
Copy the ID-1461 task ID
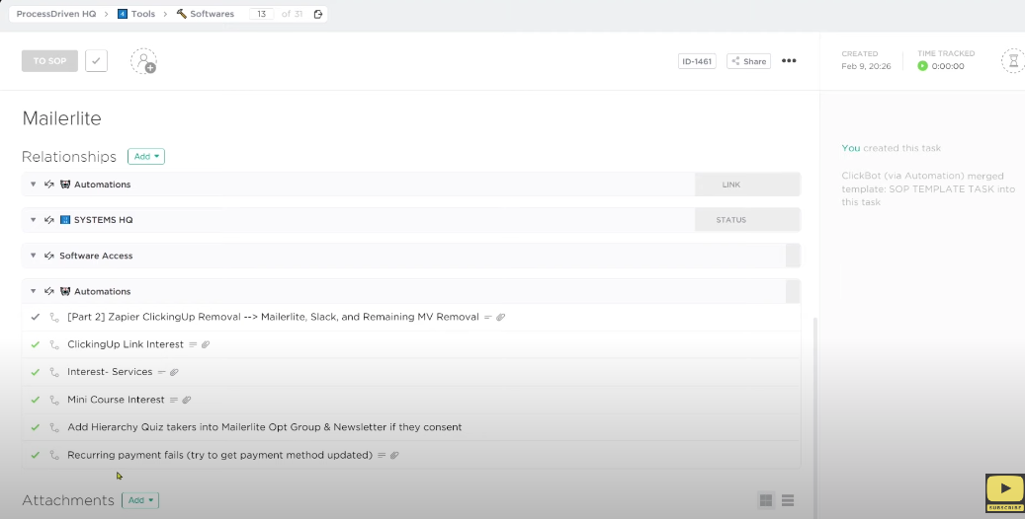697,61
